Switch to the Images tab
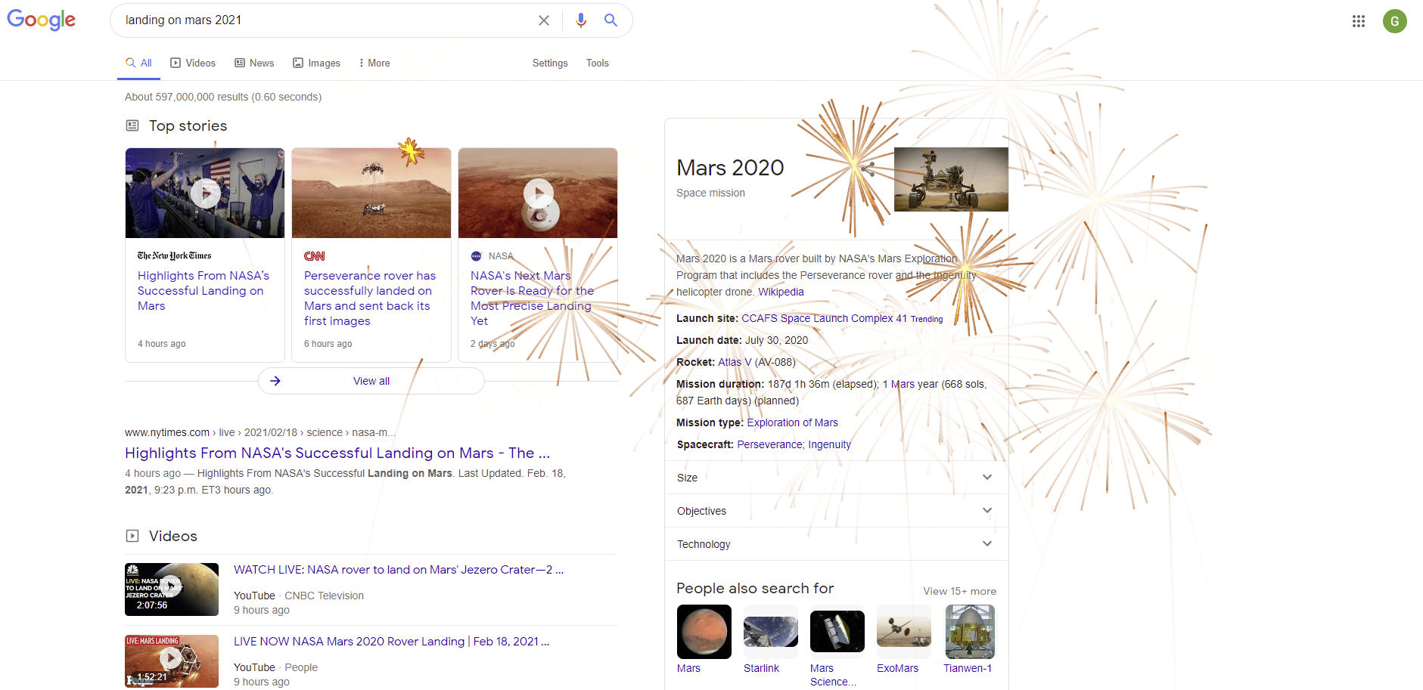1423x690 pixels. point(317,63)
